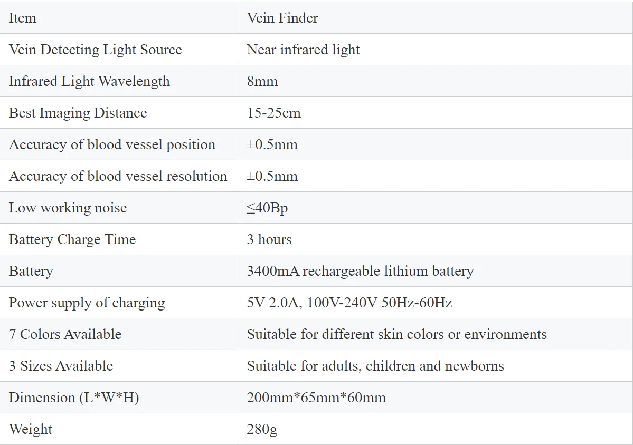Click the 'Vein Finder' value cell
The height and width of the screenshot is (445, 633).
tap(282, 18)
